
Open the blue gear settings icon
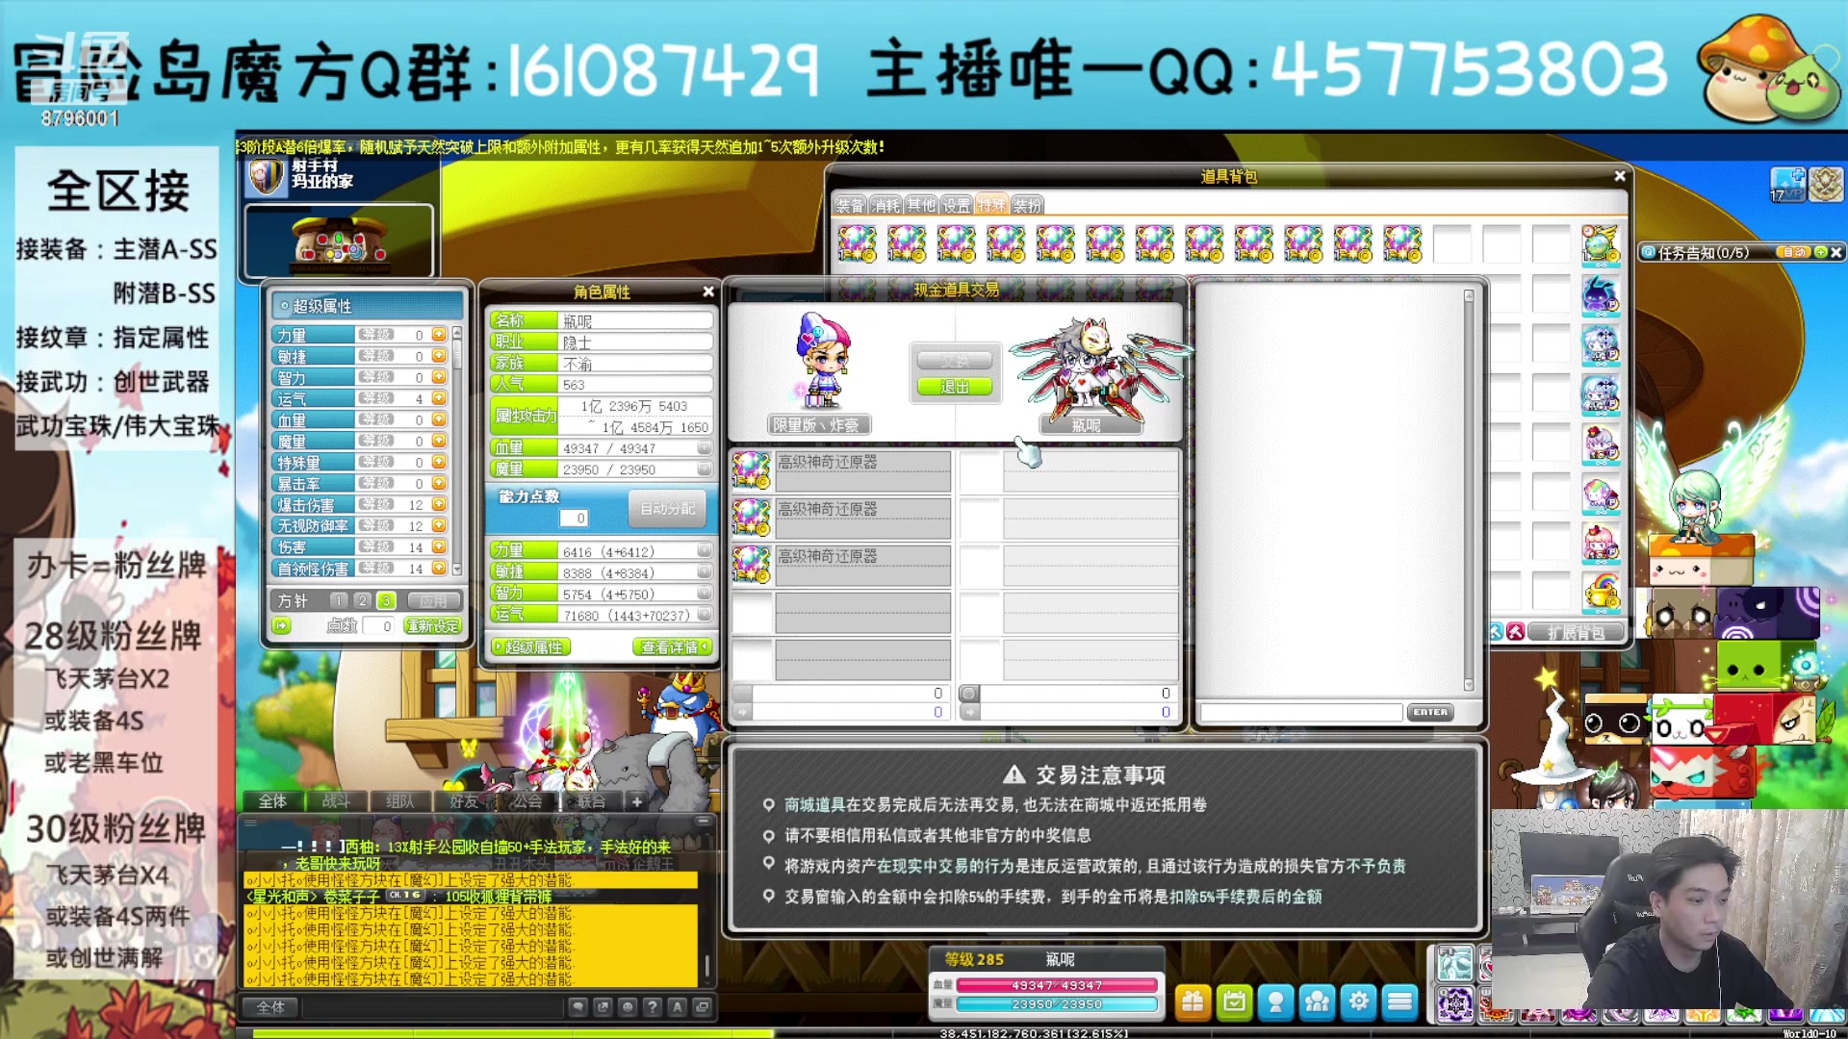(1358, 1002)
